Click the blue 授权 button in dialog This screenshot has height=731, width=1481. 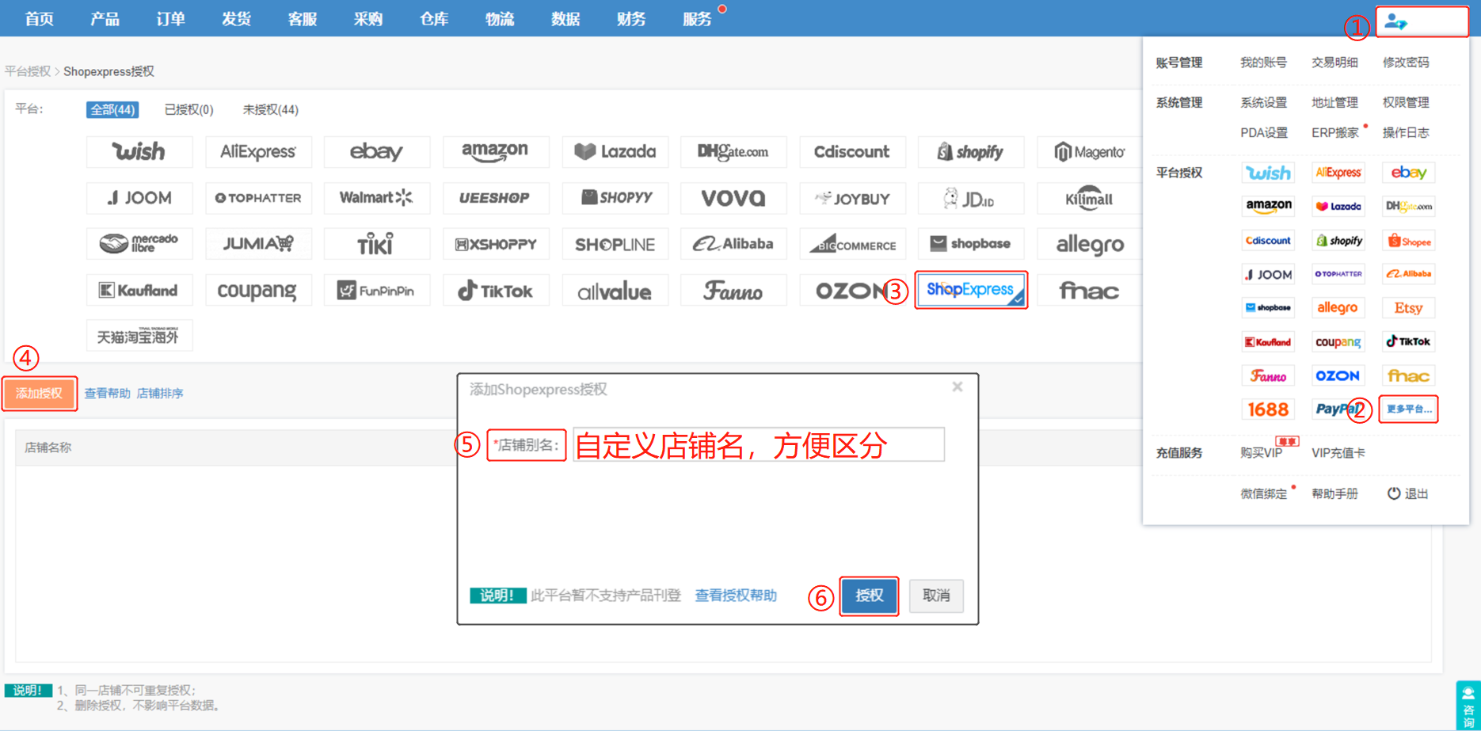pyautogui.click(x=869, y=596)
